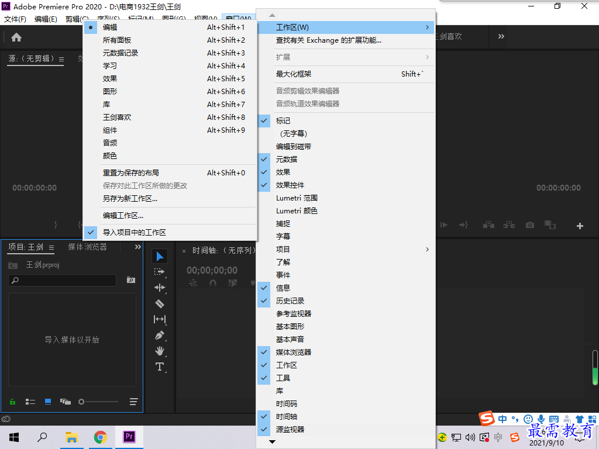Viewport: 599px width, 449px height.
Task: Click the green audio level meter
Action: pos(595,369)
